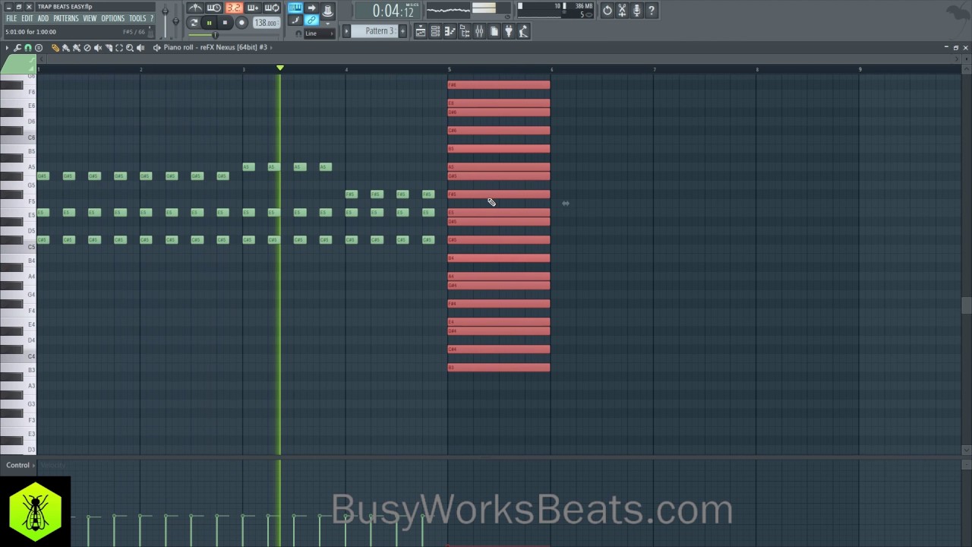Click the playhead marker on the timeline
This screenshot has width=972, height=547.
point(280,68)
